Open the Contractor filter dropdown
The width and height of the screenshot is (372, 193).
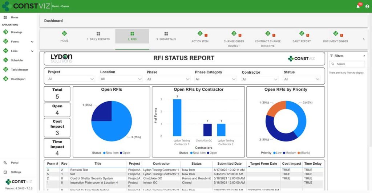[x=260, y=79]
